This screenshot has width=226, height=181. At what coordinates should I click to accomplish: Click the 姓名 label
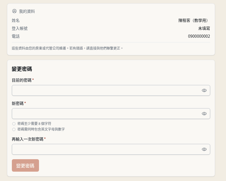coord(16,20)
